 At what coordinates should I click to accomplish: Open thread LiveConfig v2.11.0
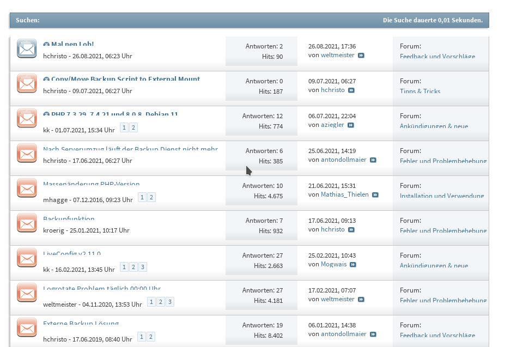point(72,253)
